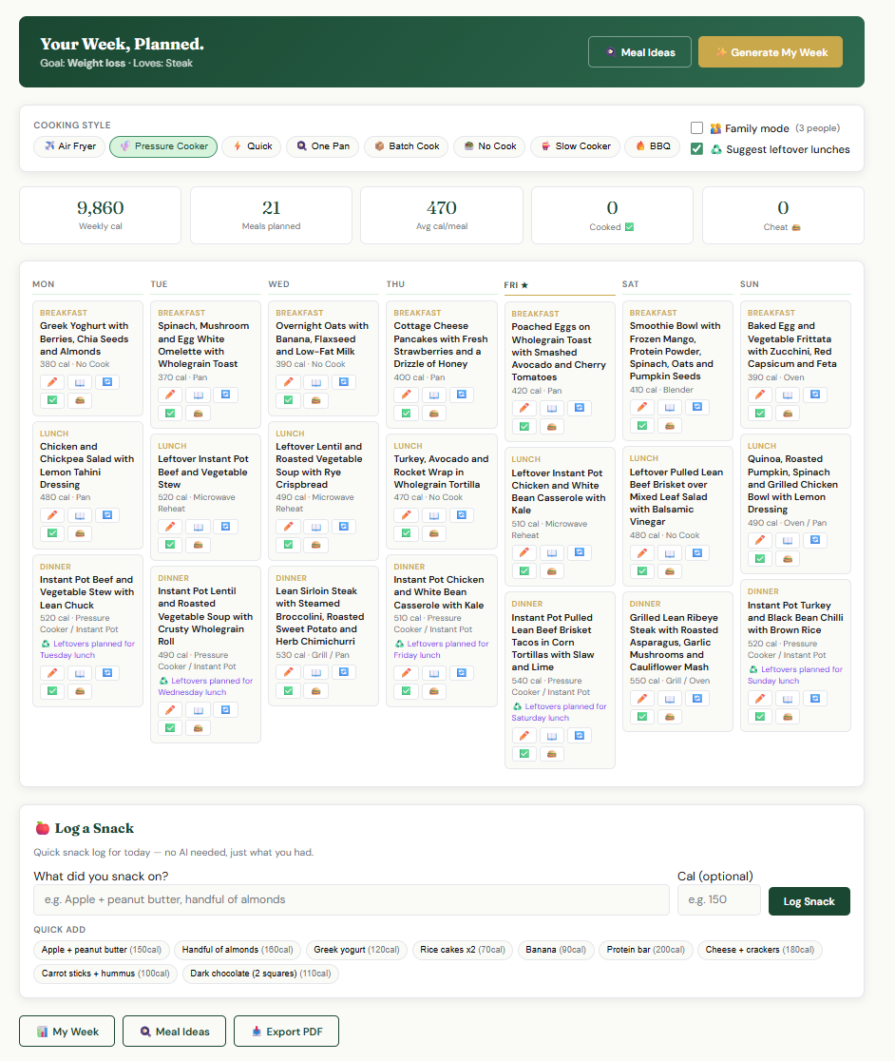Screen dimensions: 895x1061
Task: Swap the Spinach, Mushroom and Egg White Omelette meal
Action: pos(226,395)
